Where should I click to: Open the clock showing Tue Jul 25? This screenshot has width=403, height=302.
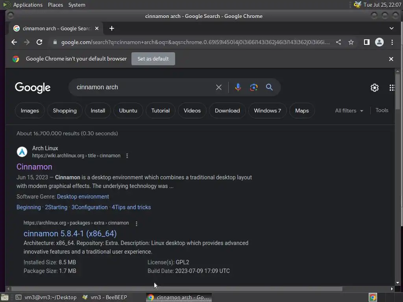pyautogui.click(x=382, y=5)
